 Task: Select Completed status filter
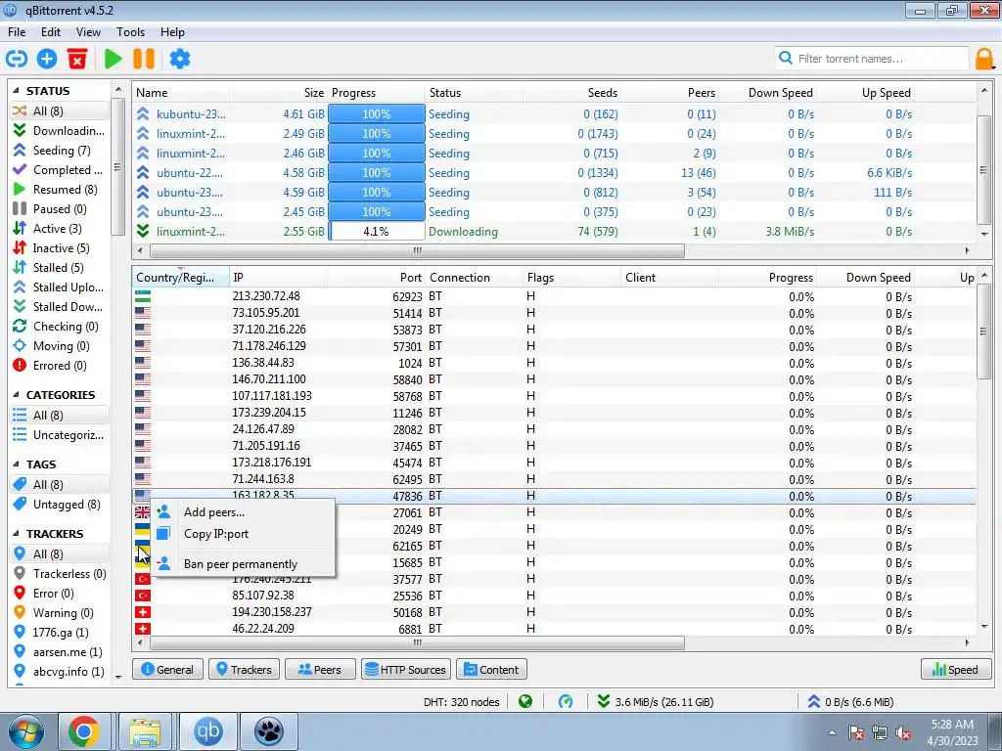[x=59, y=170]
